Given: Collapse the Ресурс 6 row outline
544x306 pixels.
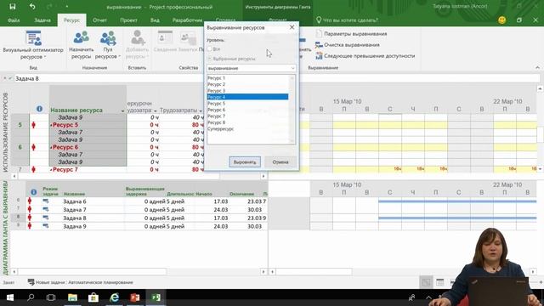Looking at the screenshot, I should (51, 147).
